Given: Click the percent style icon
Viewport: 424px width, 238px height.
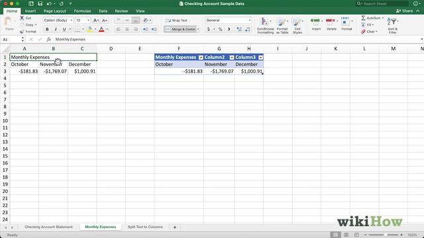Looking at the screenshot, I should [x=221, y=29].
